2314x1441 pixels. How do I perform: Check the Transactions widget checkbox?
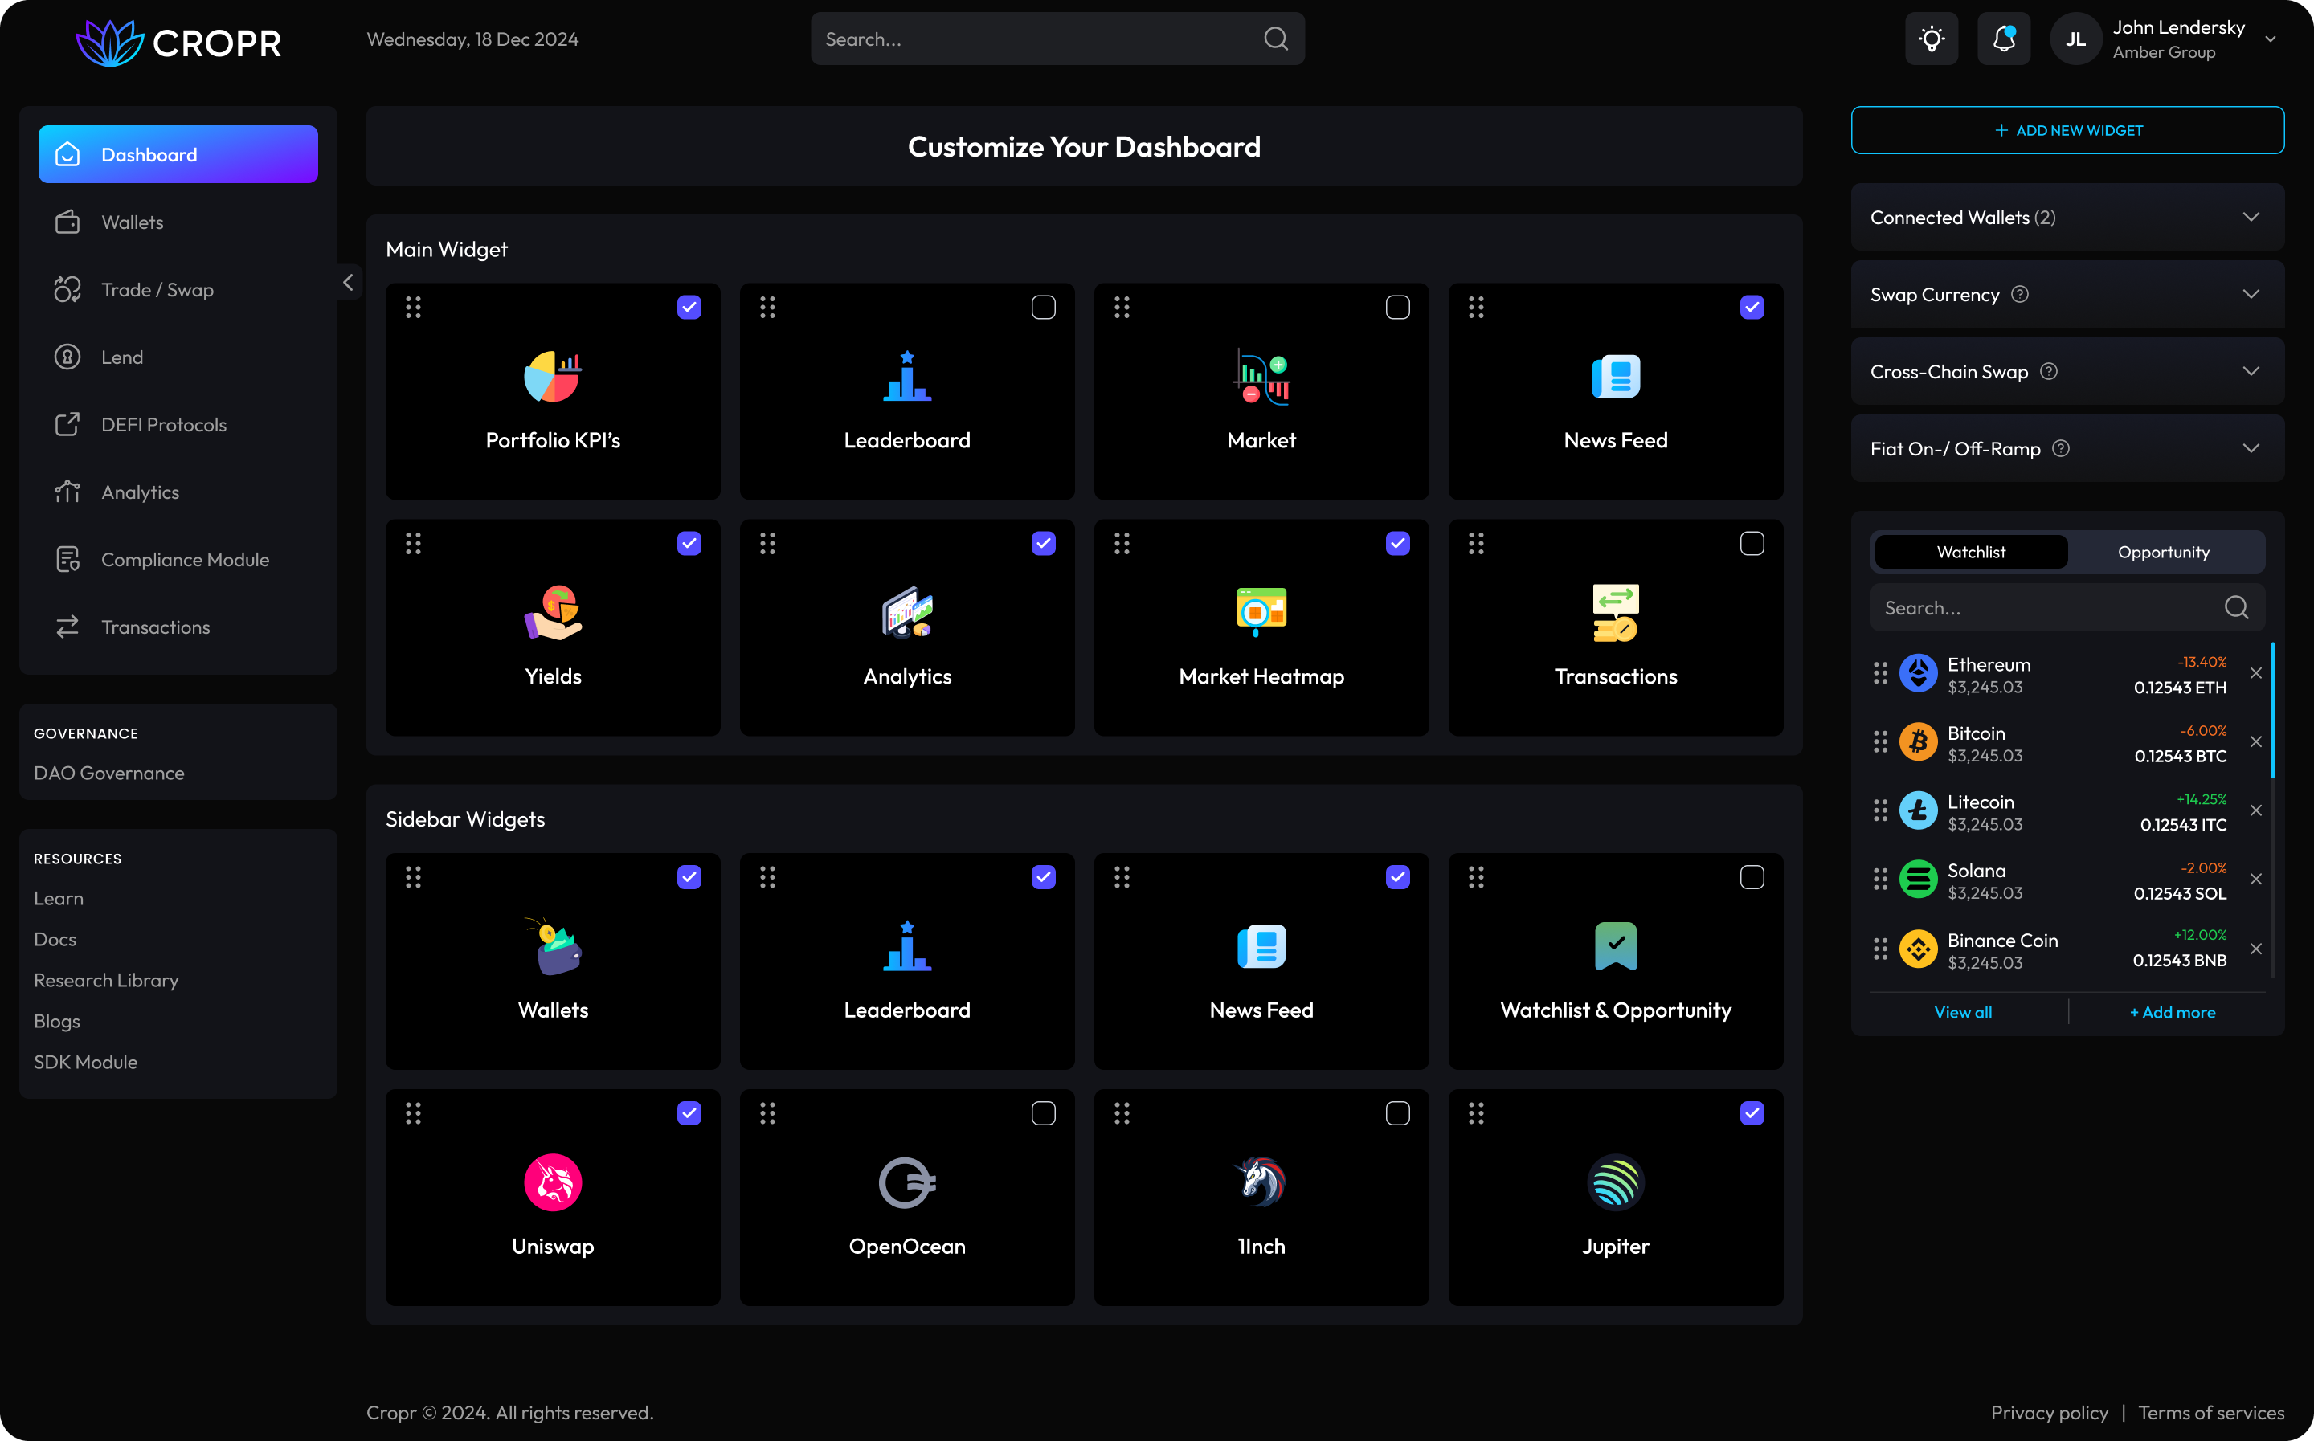point(1752,543)
